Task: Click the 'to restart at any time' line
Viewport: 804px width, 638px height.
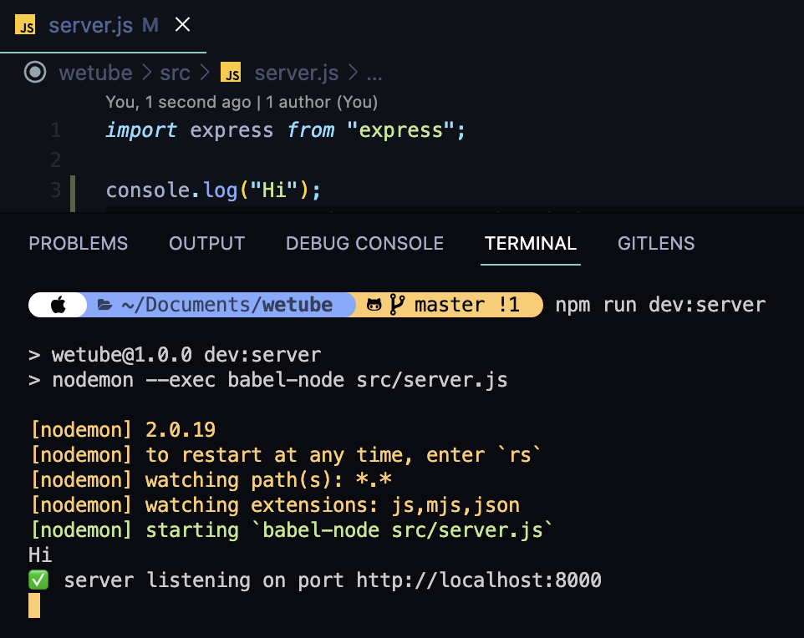Action: pyautogui.click(x=286, y=454)
